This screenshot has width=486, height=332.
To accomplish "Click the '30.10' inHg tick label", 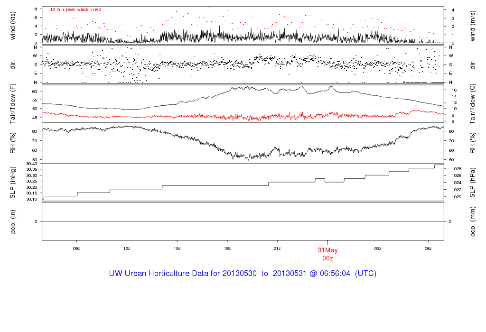I will (32, 199).
